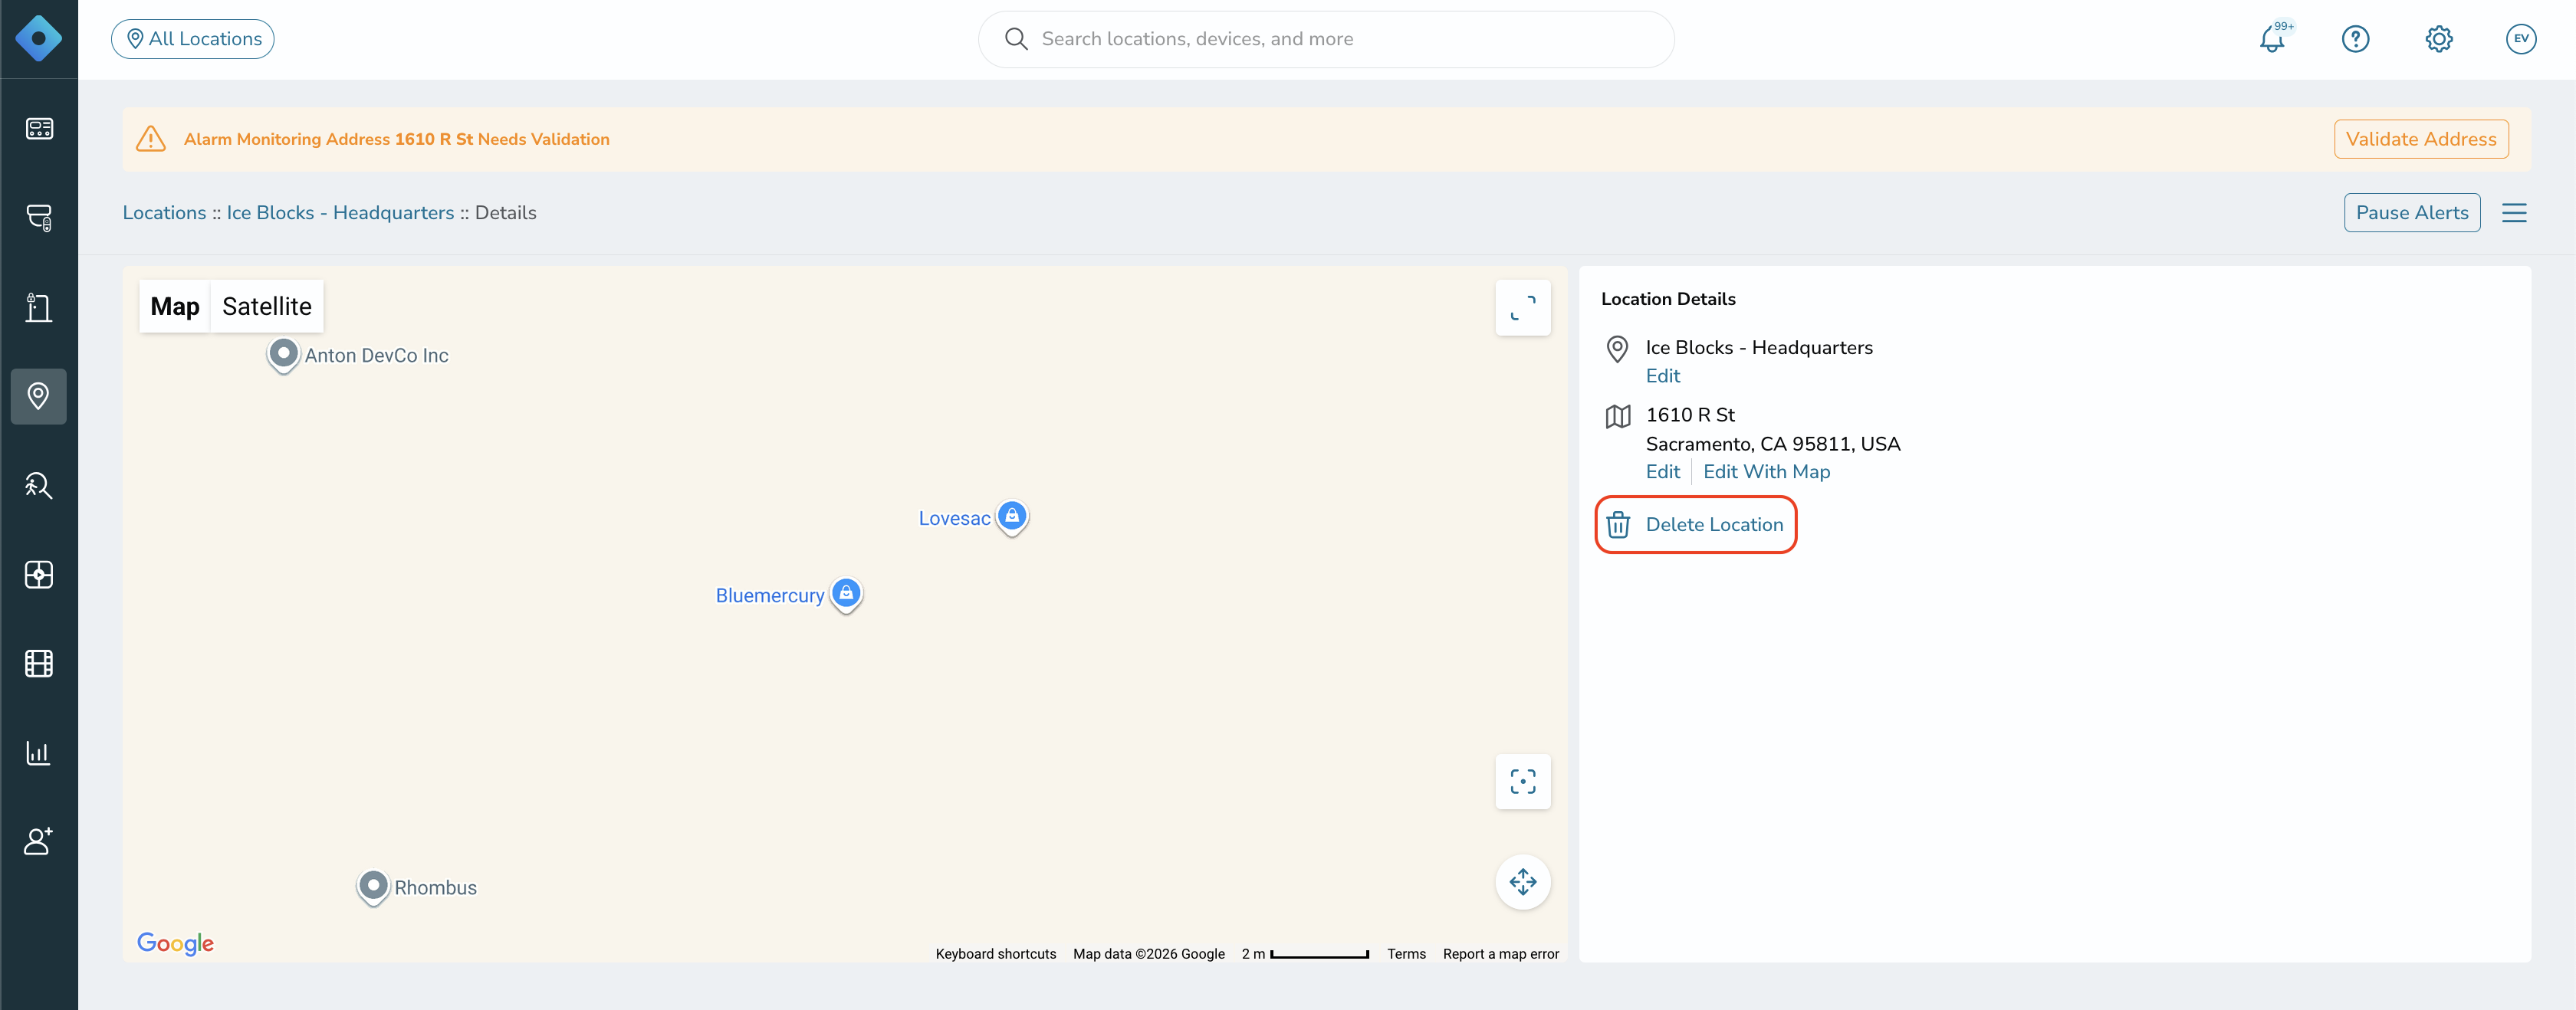This screenshot has width=2576, height=1010.
Task: Click Edit With Map link
Action: [1766, 472]
